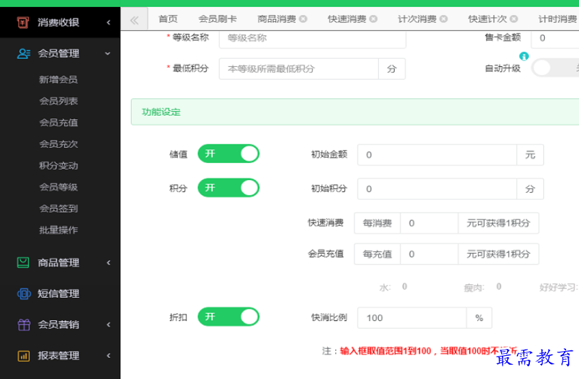The width and height of the screenshot is (579, 379).
Task: Click the 短信管理 message icon
Action: tap(23, 294)
